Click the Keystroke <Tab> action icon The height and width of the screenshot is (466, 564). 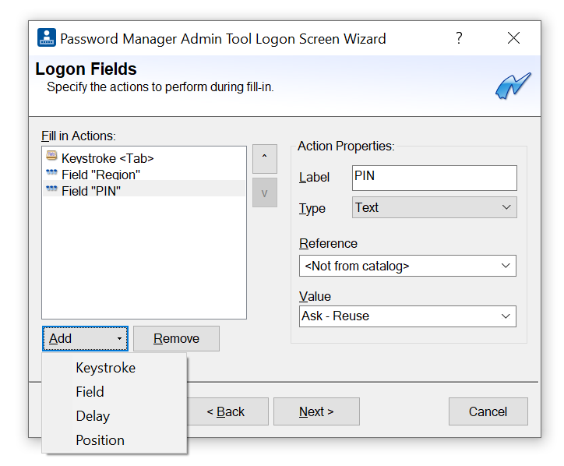52,157
